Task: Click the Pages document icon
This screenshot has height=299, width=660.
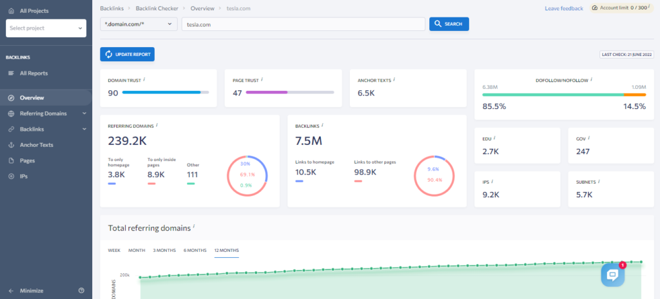Action: (x=12, y=160)
